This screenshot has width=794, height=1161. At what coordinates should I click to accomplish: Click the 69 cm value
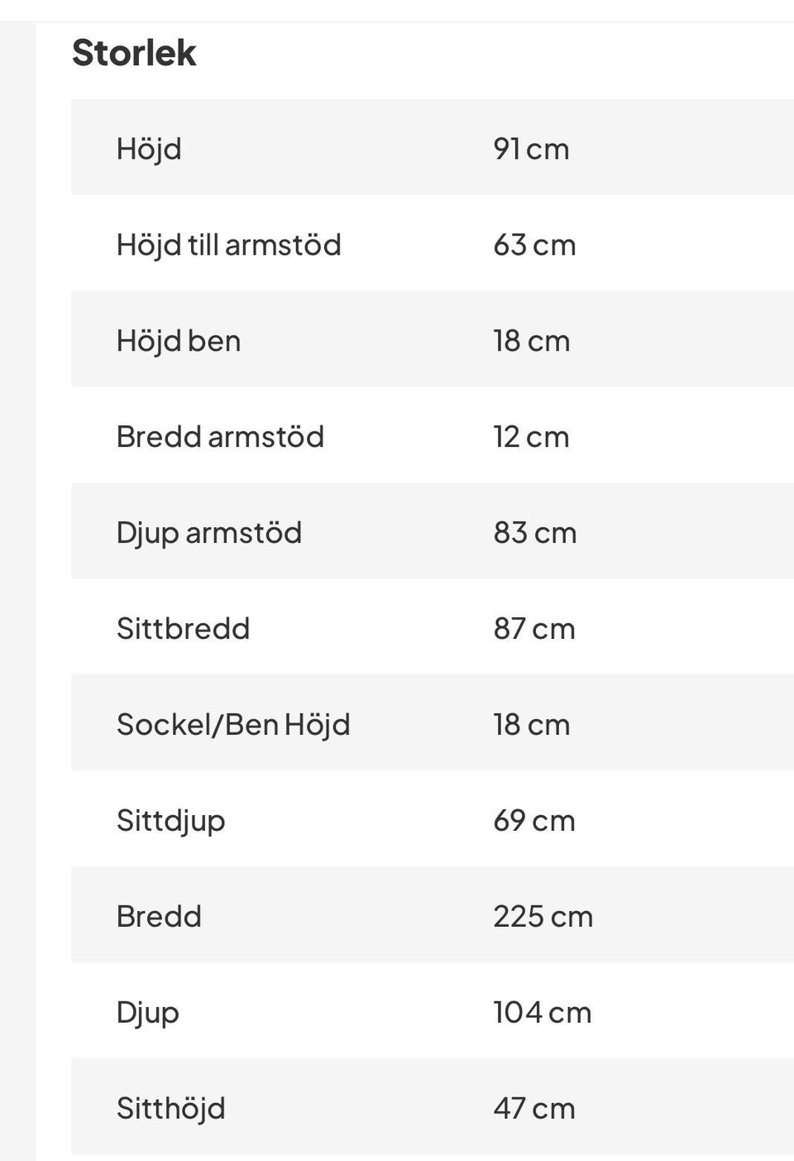534,821
